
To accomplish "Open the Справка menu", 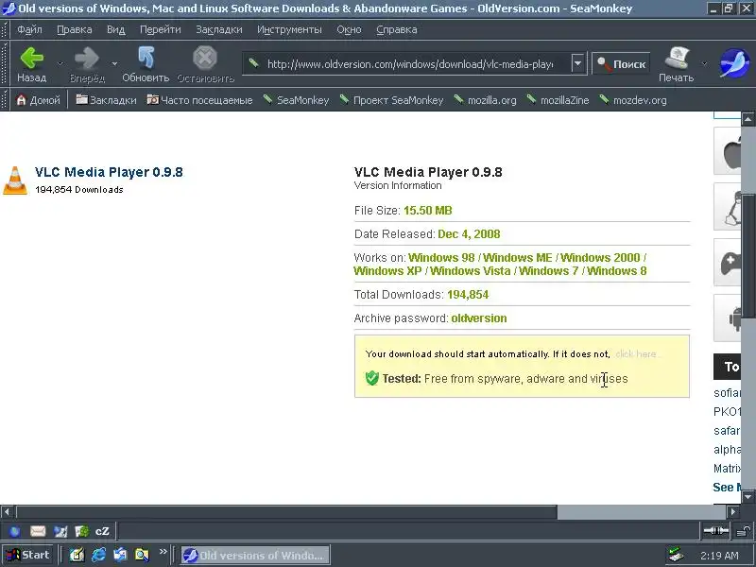I will point(396,29).
